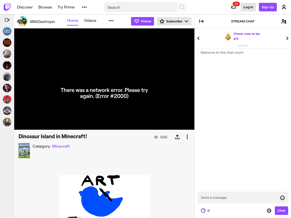The width and height of the screenshot is (291, 218).
Task: Click the channel points icon in chat
Action: click(x=203, y=211)
